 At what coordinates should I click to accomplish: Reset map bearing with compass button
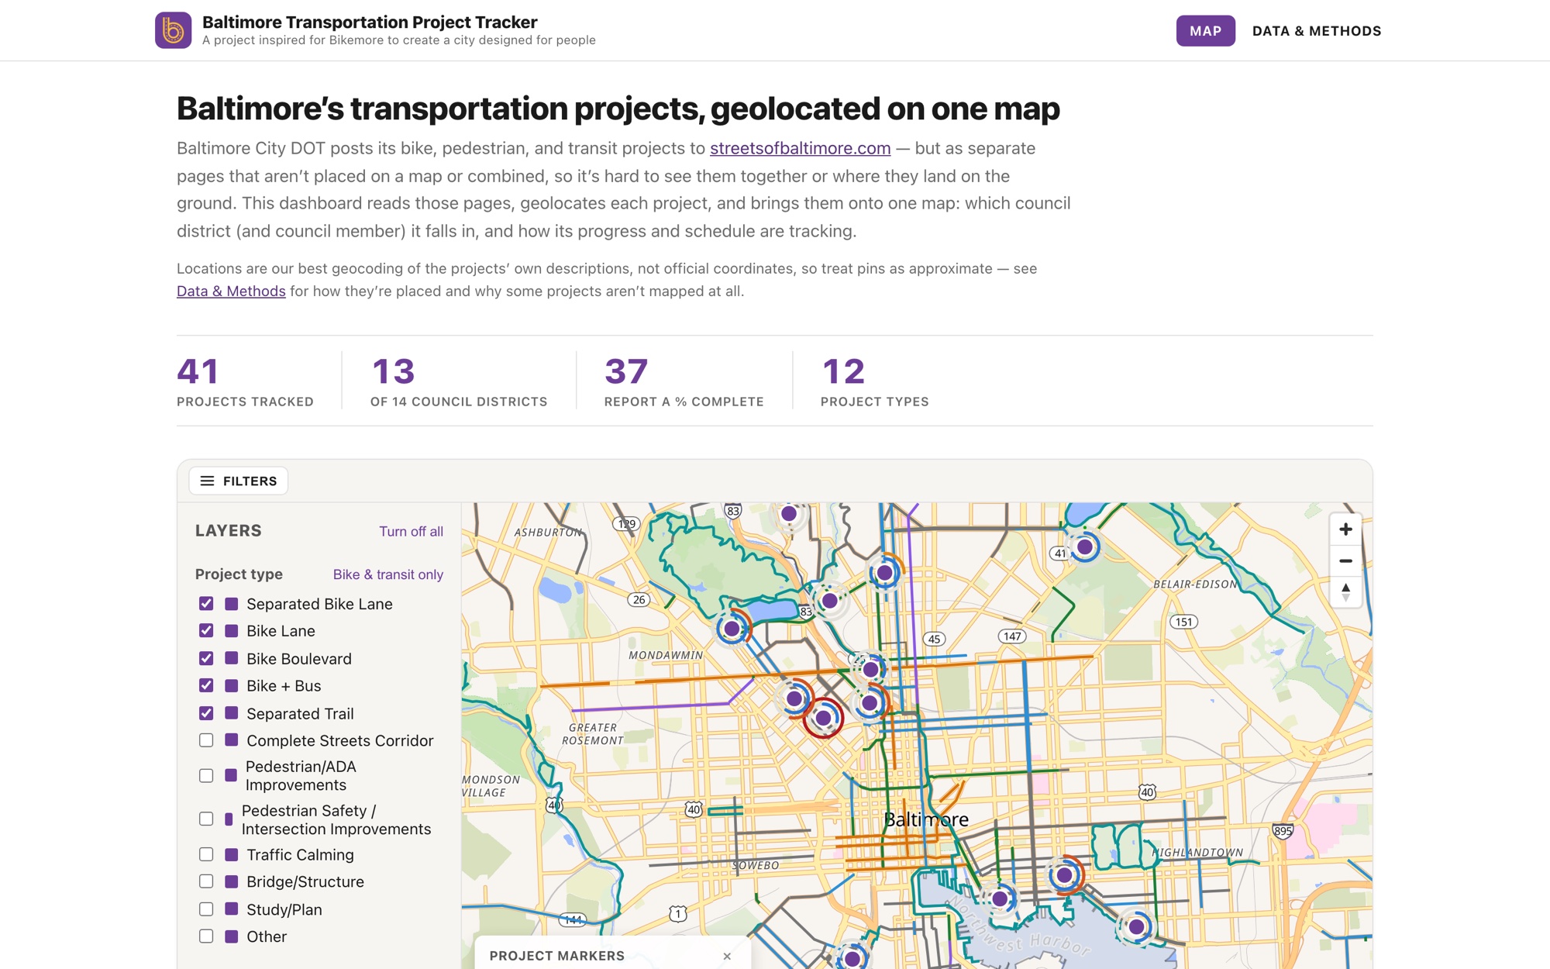point(1345,591)
